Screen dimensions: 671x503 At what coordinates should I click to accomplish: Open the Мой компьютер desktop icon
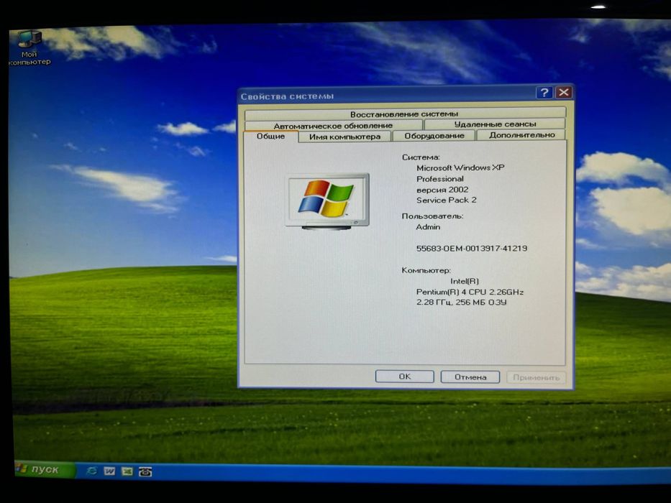tap(29, 48)
